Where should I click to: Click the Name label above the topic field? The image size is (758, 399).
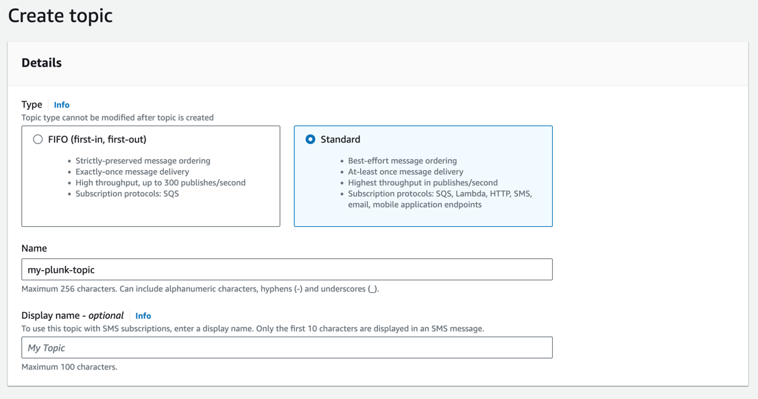click(34, 248)
